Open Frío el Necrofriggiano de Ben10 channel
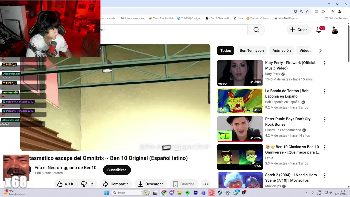The width and height of the screenshot is (350, 197). click(65, 168)
